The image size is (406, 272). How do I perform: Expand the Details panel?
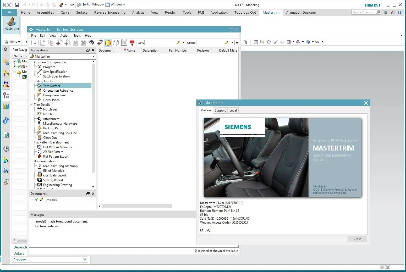coord(19,253)
